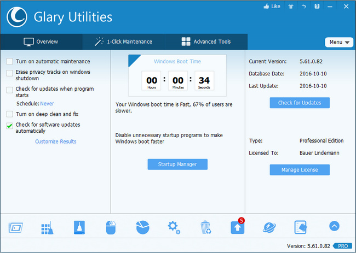Collapse toolbar with the round up-arrow icon

tap(334, 226)
